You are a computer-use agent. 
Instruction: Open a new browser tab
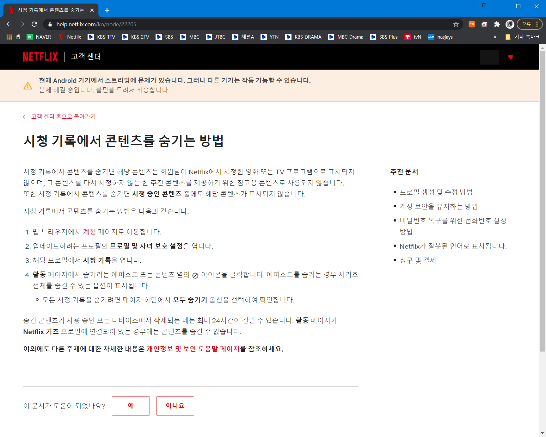[x=107, y=10]
